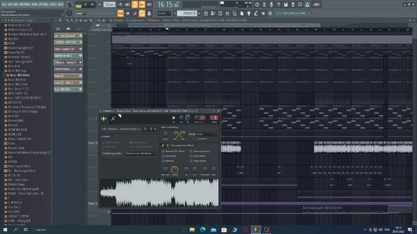Click the question mark help icon

(x=278, y=5)
